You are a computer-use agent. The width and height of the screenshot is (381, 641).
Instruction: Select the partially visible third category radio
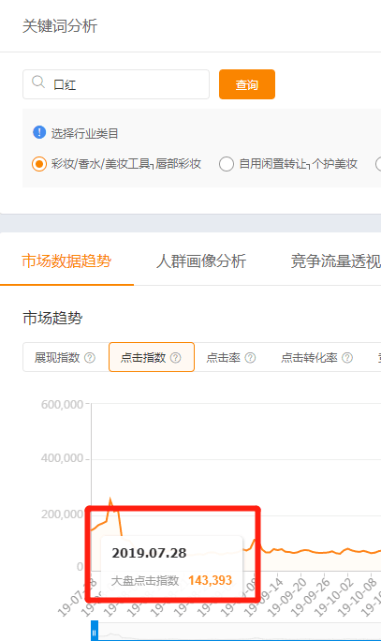pos(378,164)
